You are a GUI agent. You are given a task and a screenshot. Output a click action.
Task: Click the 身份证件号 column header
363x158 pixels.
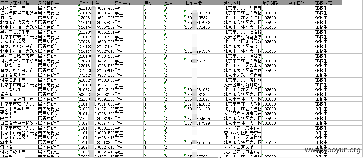pyautogui.click(x=96, y=3)
